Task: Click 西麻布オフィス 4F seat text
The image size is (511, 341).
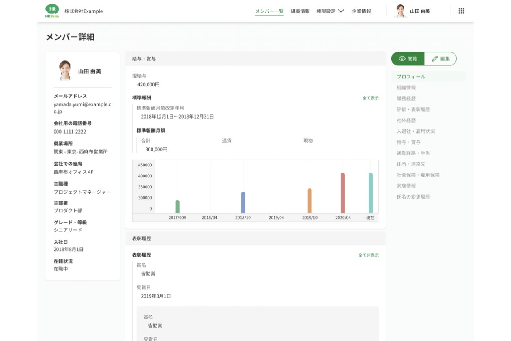Action: pyautogui.click(x=73, y=172)
